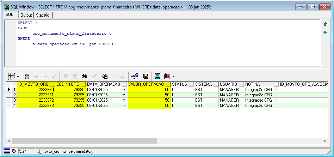Select row 3 by its row number
This screenshot has width=334, height=157.
(14, 100)
